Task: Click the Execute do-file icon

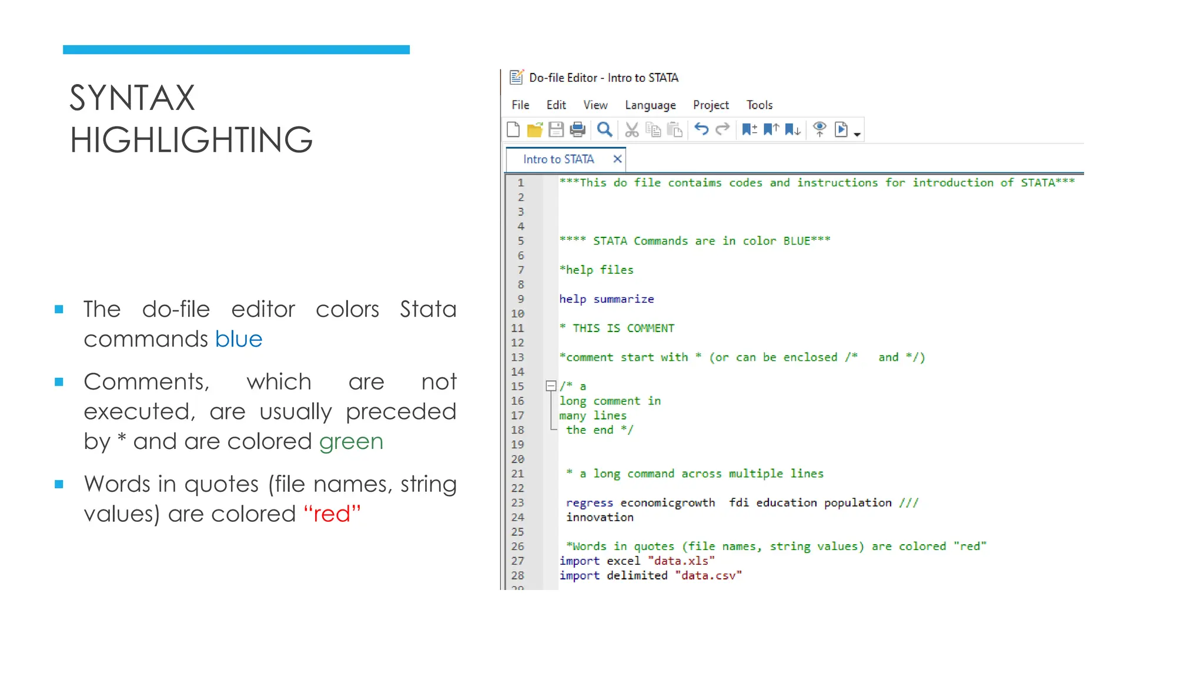Action: click(x=841, y=129)
